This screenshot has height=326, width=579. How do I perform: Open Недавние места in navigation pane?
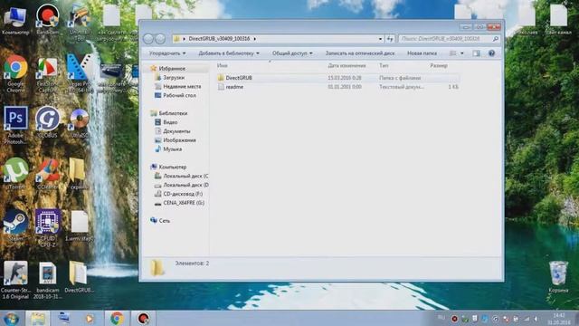click(x=182, y=87)
